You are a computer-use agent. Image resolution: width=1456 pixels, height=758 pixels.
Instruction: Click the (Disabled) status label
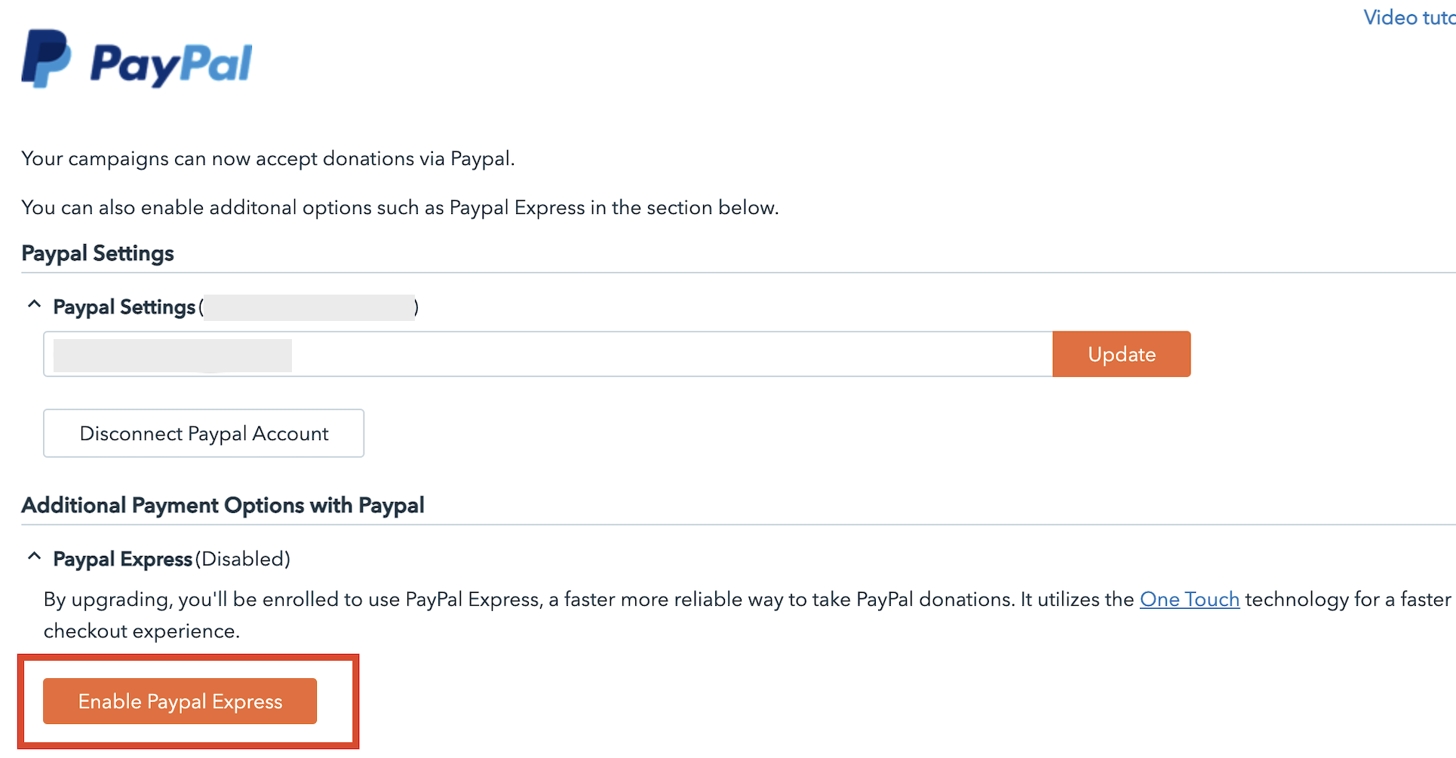(243, 559)
